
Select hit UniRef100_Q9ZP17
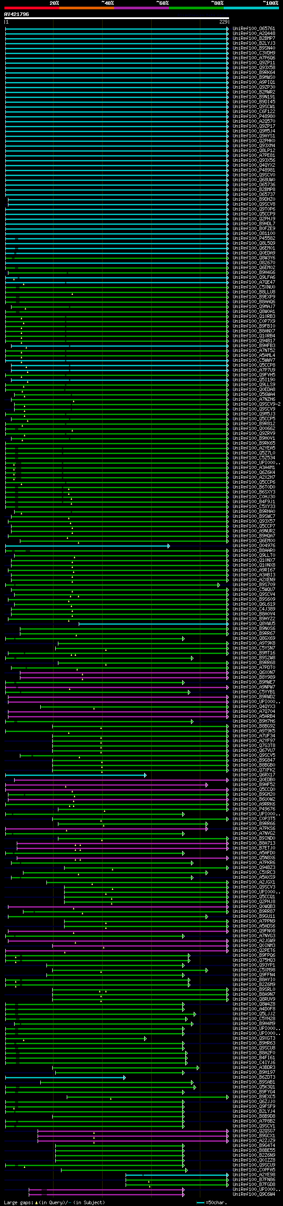point(254,126)
